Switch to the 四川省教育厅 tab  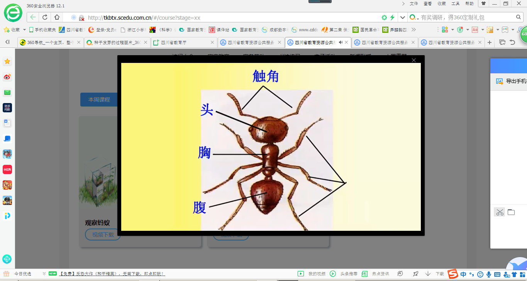(184, 42)
